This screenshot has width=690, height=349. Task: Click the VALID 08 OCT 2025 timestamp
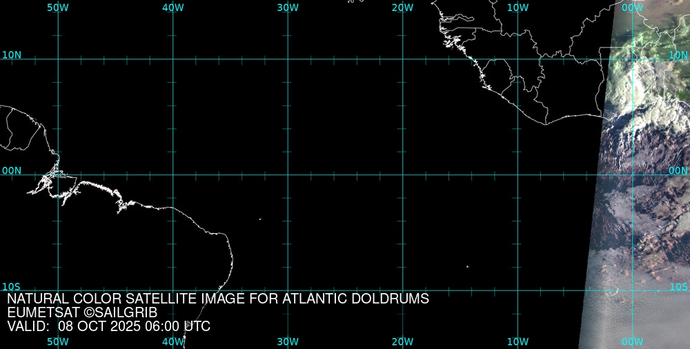pos(108,326)
